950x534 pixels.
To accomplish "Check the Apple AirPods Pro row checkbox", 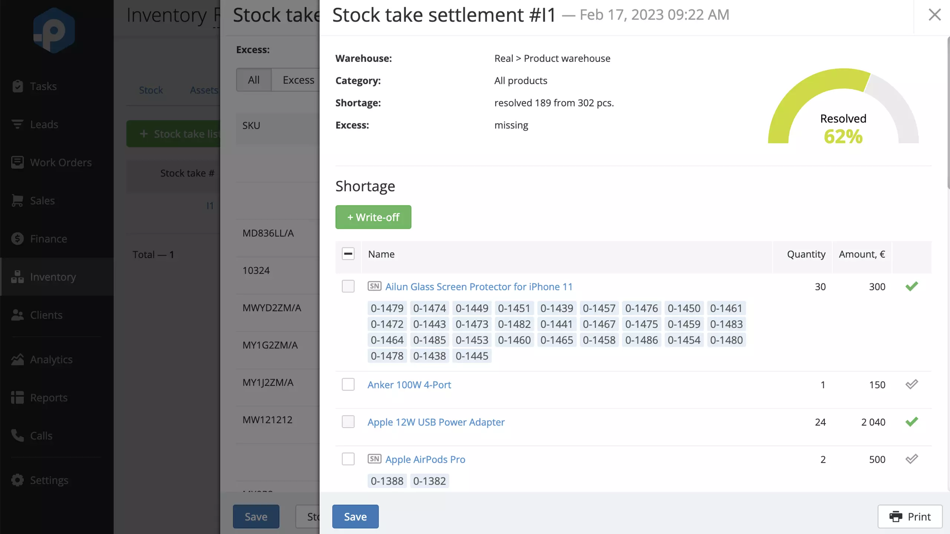I will pyautogui.click(x=348, y=459).
